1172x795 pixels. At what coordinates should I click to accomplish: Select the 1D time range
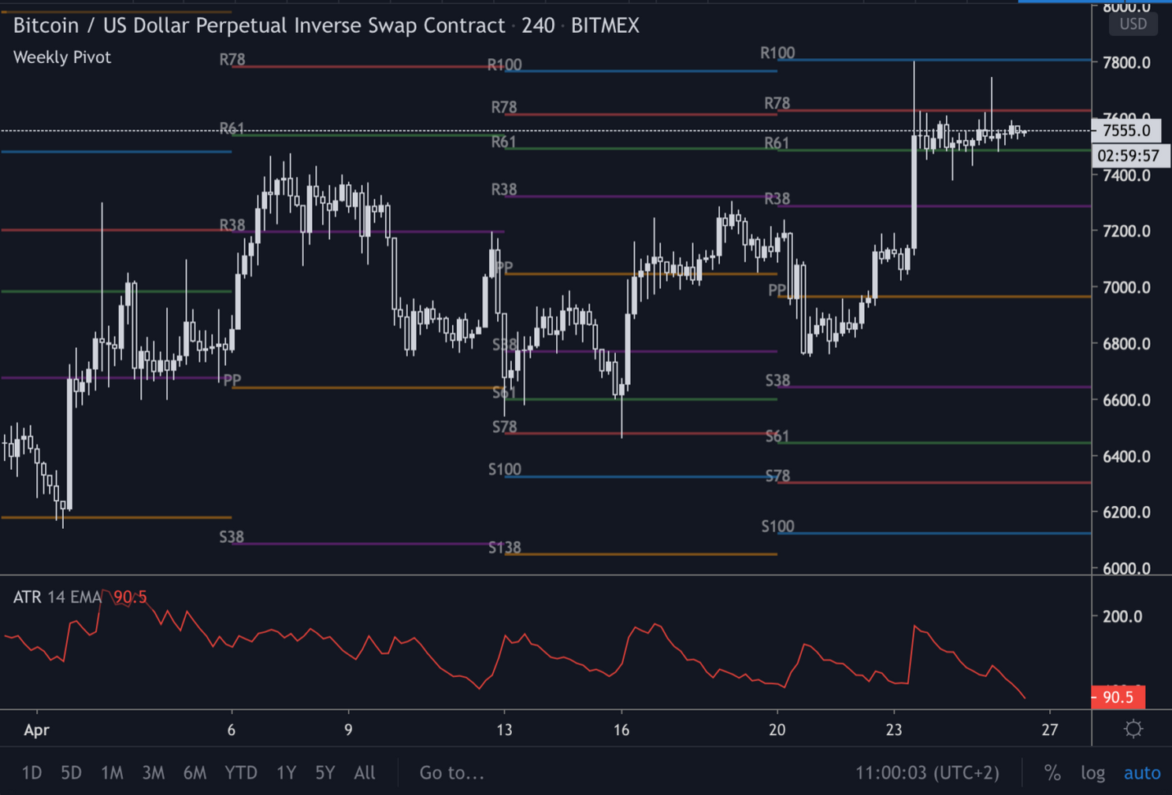[x=32, y=773]
